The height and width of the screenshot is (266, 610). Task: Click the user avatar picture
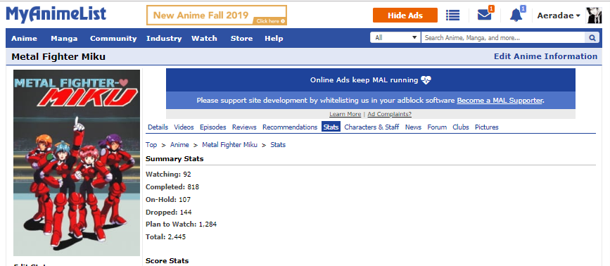[x=594, y=15]
